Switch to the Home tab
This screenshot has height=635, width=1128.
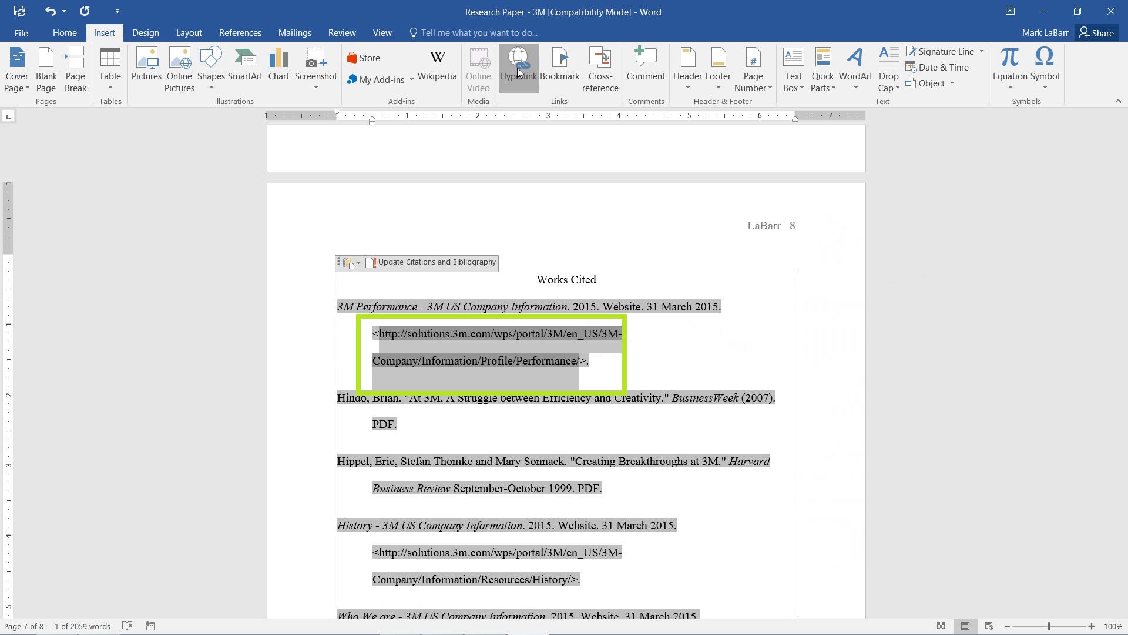[65, 33]
